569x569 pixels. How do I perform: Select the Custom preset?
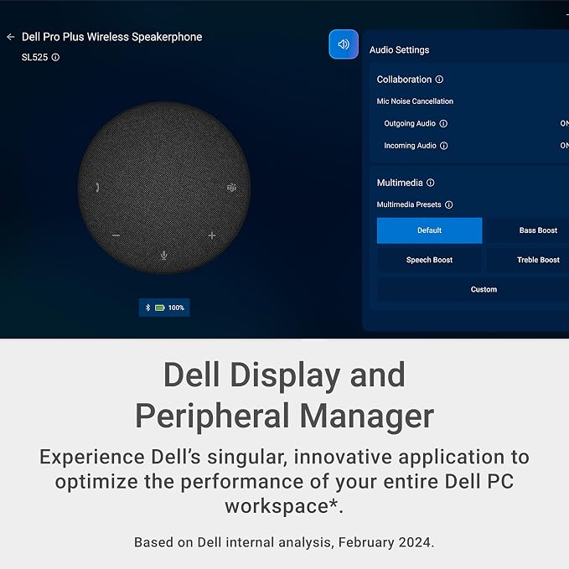click(x=473, y=290)
